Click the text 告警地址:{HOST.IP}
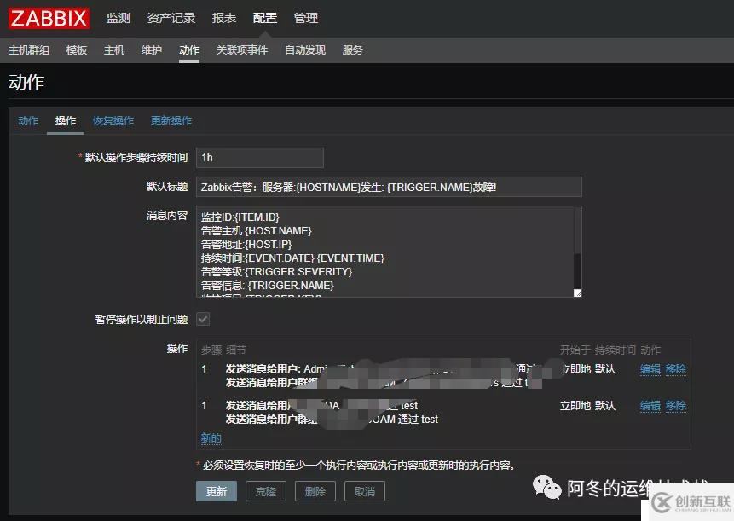Viewport: 734px width, 521px height. pyautogui.click(x=246, y=245)
